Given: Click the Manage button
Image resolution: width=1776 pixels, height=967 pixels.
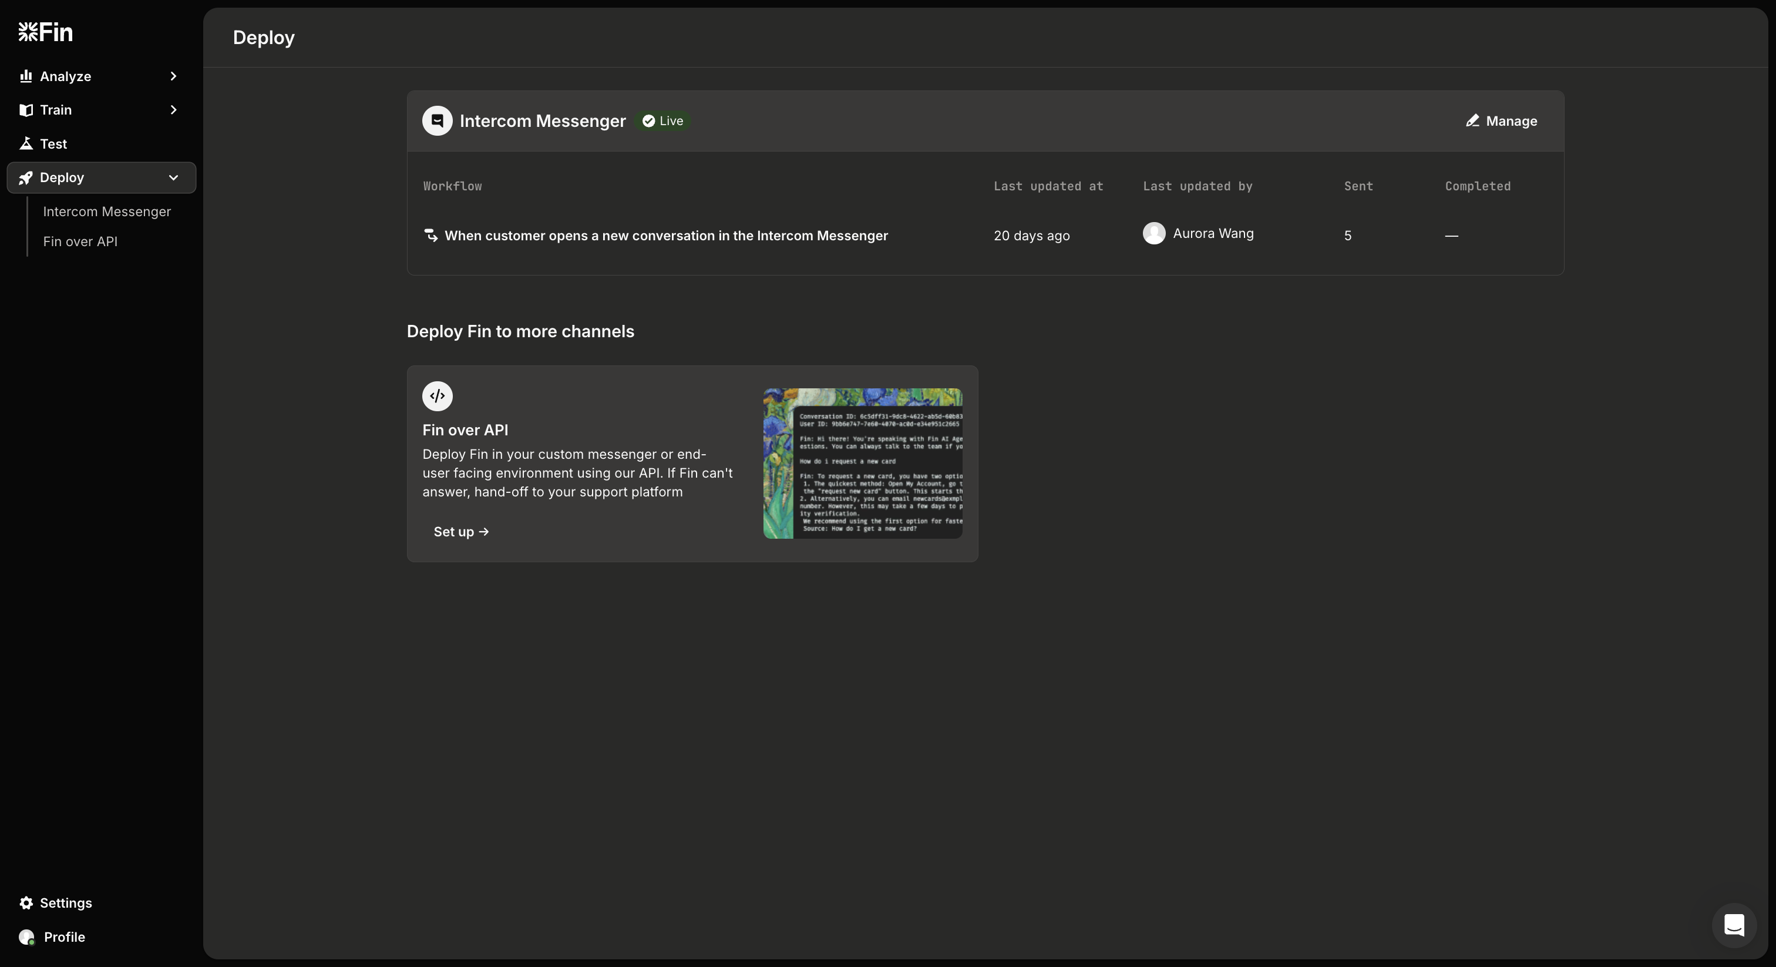Looking at the screenshot, I should pos(1502,120).
